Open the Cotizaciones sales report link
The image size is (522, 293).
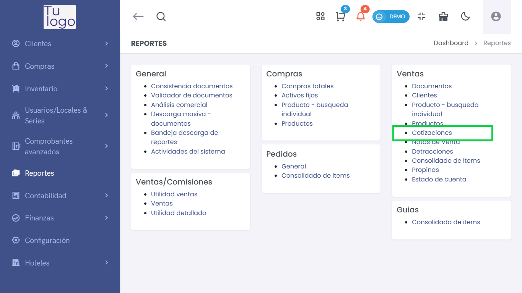[x=432, y=133]
